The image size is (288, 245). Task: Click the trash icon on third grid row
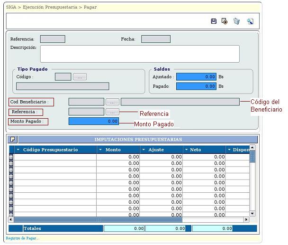click(11, 170)
